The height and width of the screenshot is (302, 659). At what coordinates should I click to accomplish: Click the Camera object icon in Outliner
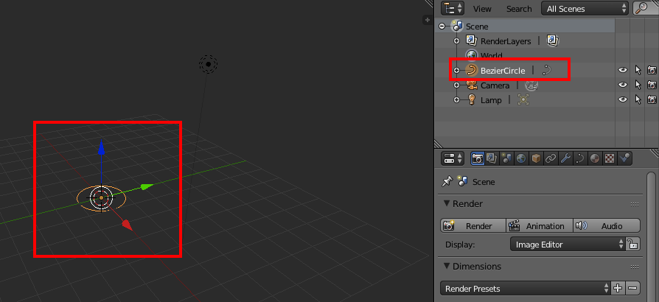point(472,85)
